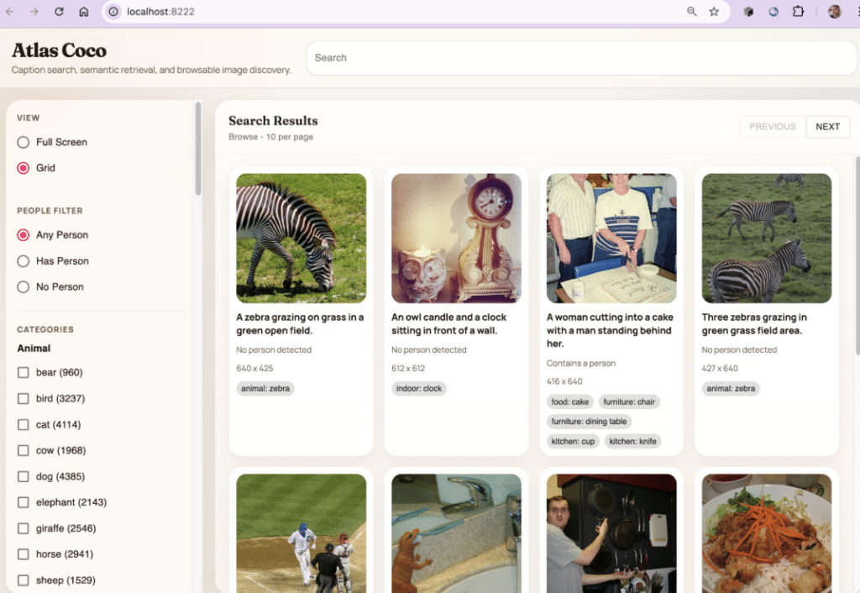Go to the browser home icon

tap(83, 12)
